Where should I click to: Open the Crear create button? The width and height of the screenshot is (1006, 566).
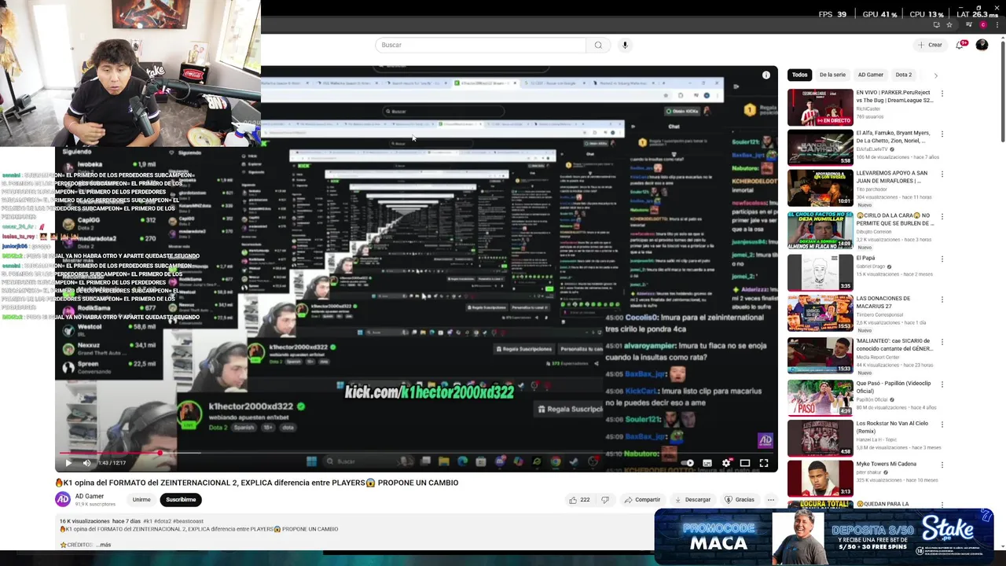pos(930,45)
